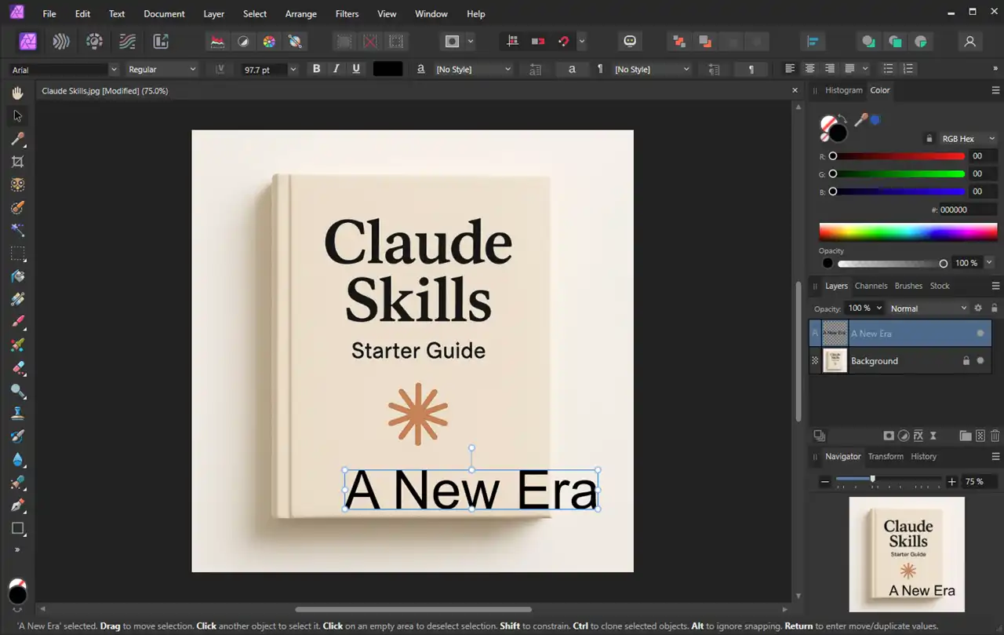Screen dimensions: 1004x635
Task: Click the rainbow color spectrum bar
Action: point(908,232)
